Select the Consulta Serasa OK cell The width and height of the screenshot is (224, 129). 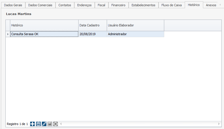(x=44, y=34)
